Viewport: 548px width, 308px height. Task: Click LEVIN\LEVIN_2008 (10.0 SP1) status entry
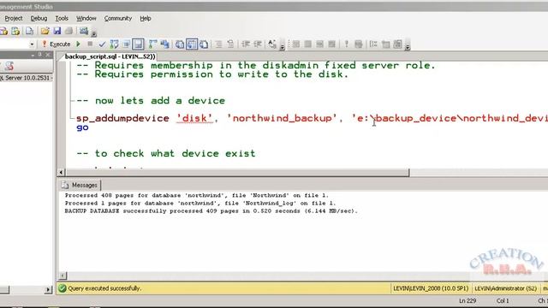pyautogui.click(x=431, y=288)
